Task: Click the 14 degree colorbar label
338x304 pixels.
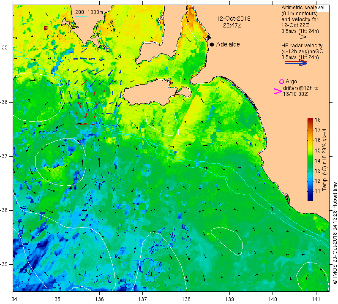Action: pos(318,160)
